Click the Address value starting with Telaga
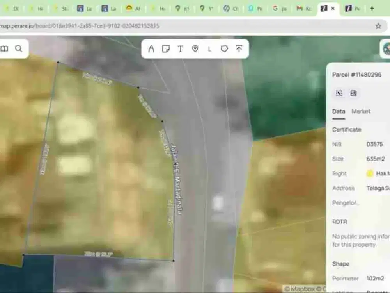Image resolution: width=390 pixels, height=293 pixels. [378, 188]
